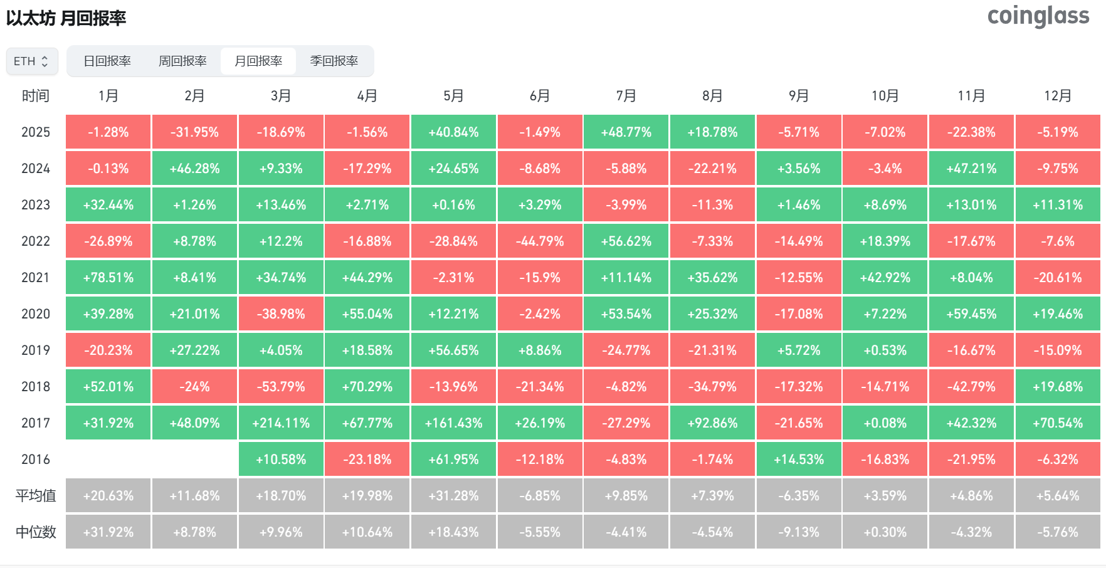Click the 2025 May +40.84% cell
The height and width of the screenshot is (568, 1106).
(x=453, y=132)
